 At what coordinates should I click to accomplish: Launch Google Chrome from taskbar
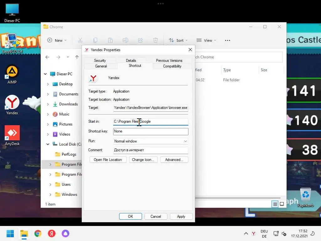click(x=38, y=233)
